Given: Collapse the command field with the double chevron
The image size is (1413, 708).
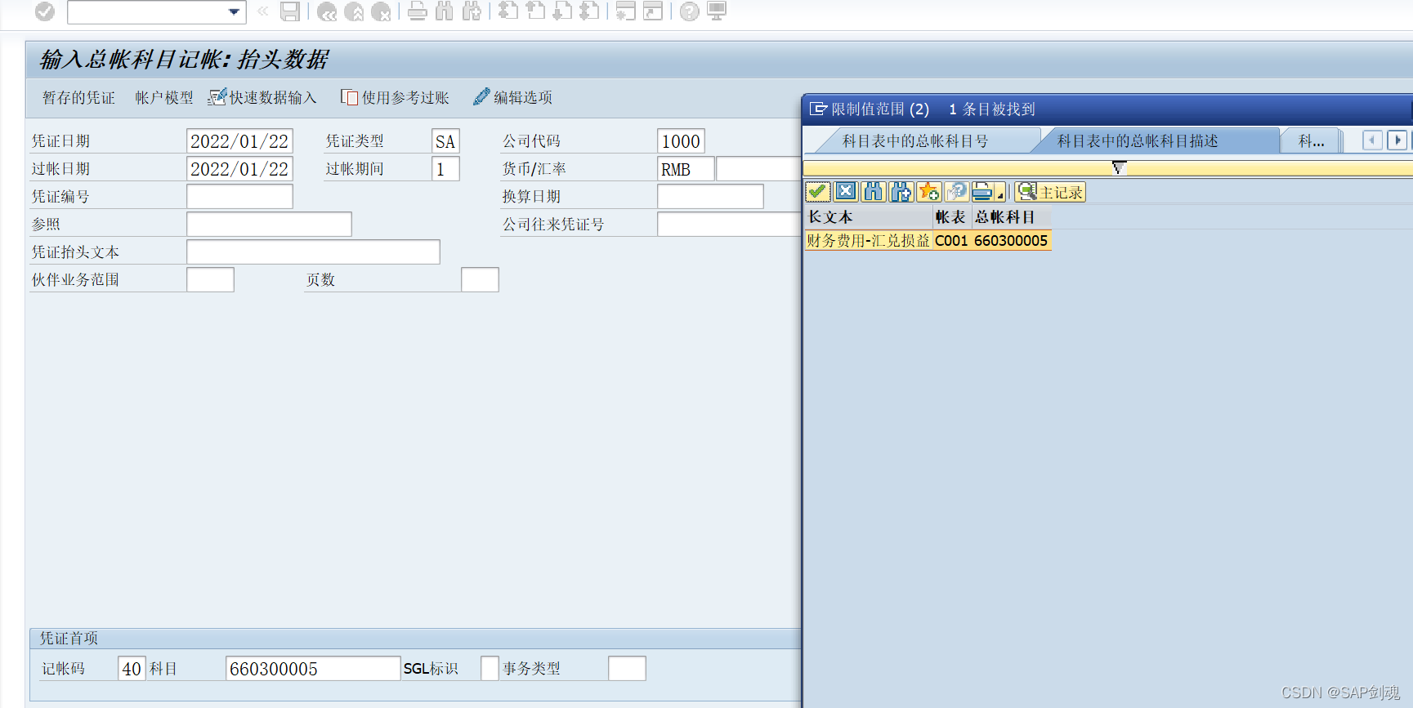Looking at the screenshot, I should click(262, 11).
